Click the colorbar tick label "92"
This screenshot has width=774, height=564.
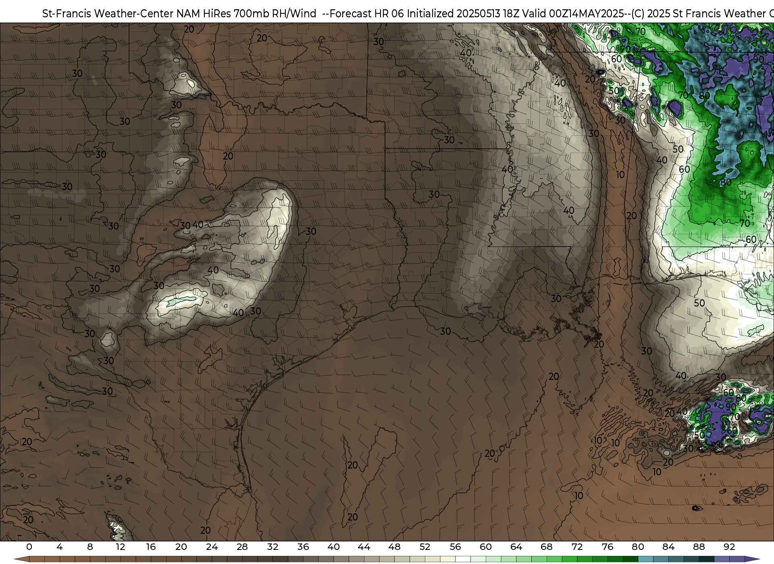click(x=729, y=547)
